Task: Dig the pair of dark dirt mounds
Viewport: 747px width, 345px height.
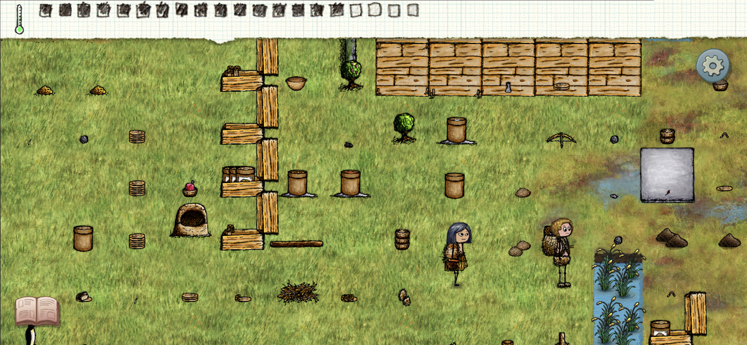Action: pos(672,238)
